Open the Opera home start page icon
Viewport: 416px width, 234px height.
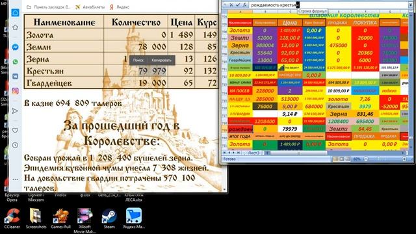tap(15, 12)
